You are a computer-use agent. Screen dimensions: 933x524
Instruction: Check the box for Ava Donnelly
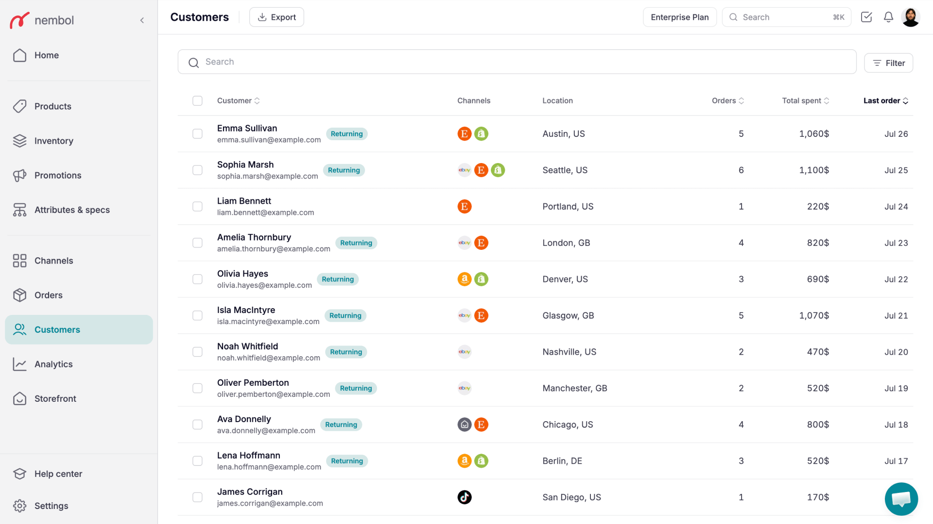pyautogui.click(x=197, y=425)
